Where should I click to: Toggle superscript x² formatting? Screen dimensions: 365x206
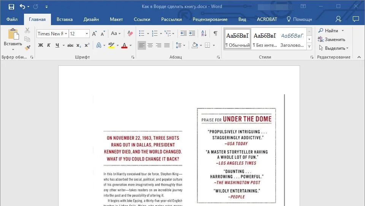[x=87, y=45]
